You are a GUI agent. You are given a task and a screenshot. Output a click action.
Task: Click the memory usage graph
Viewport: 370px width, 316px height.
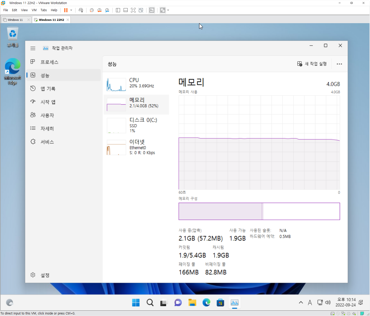(259, 142)
